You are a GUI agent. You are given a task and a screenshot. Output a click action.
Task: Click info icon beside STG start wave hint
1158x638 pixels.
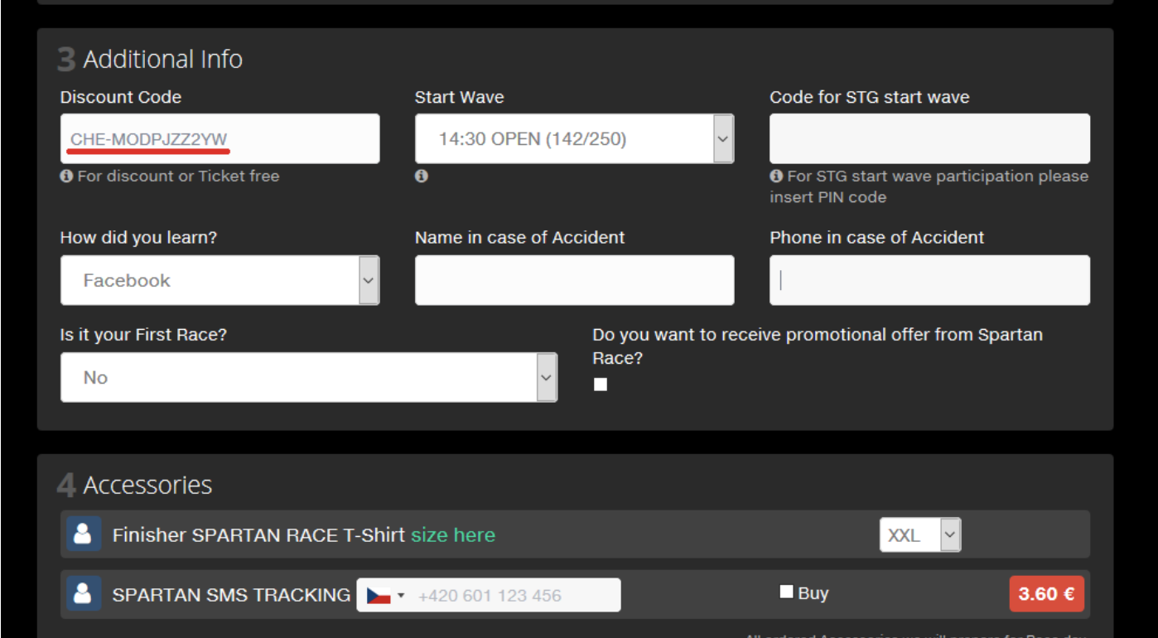pyautogui.click(x=776, y=176)
